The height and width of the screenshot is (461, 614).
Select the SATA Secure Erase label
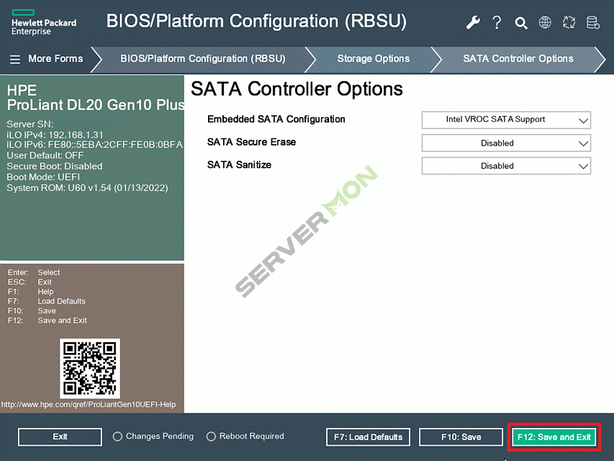pos(251,142)
